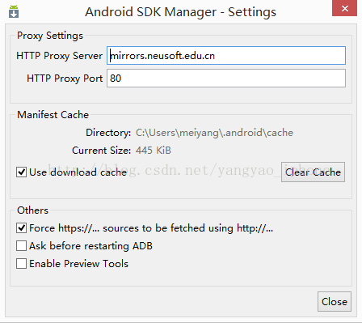Screen dimensions: 362x323
Task: Focus the HTTP Proxy Server text field
Action: [226, 55]
